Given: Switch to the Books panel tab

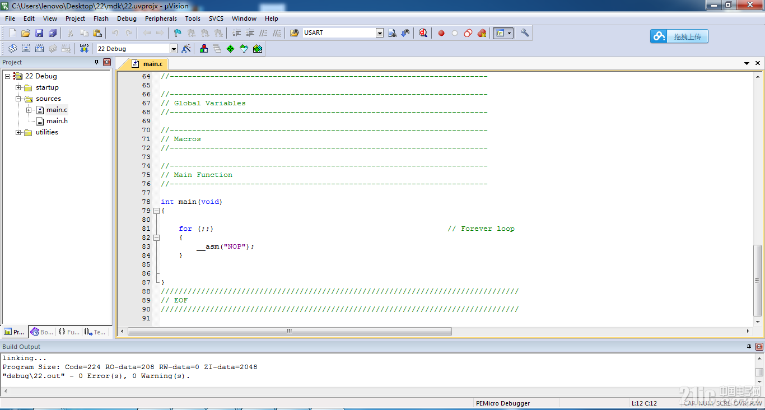Looking at the screenshot, I should tap(43, 332).
